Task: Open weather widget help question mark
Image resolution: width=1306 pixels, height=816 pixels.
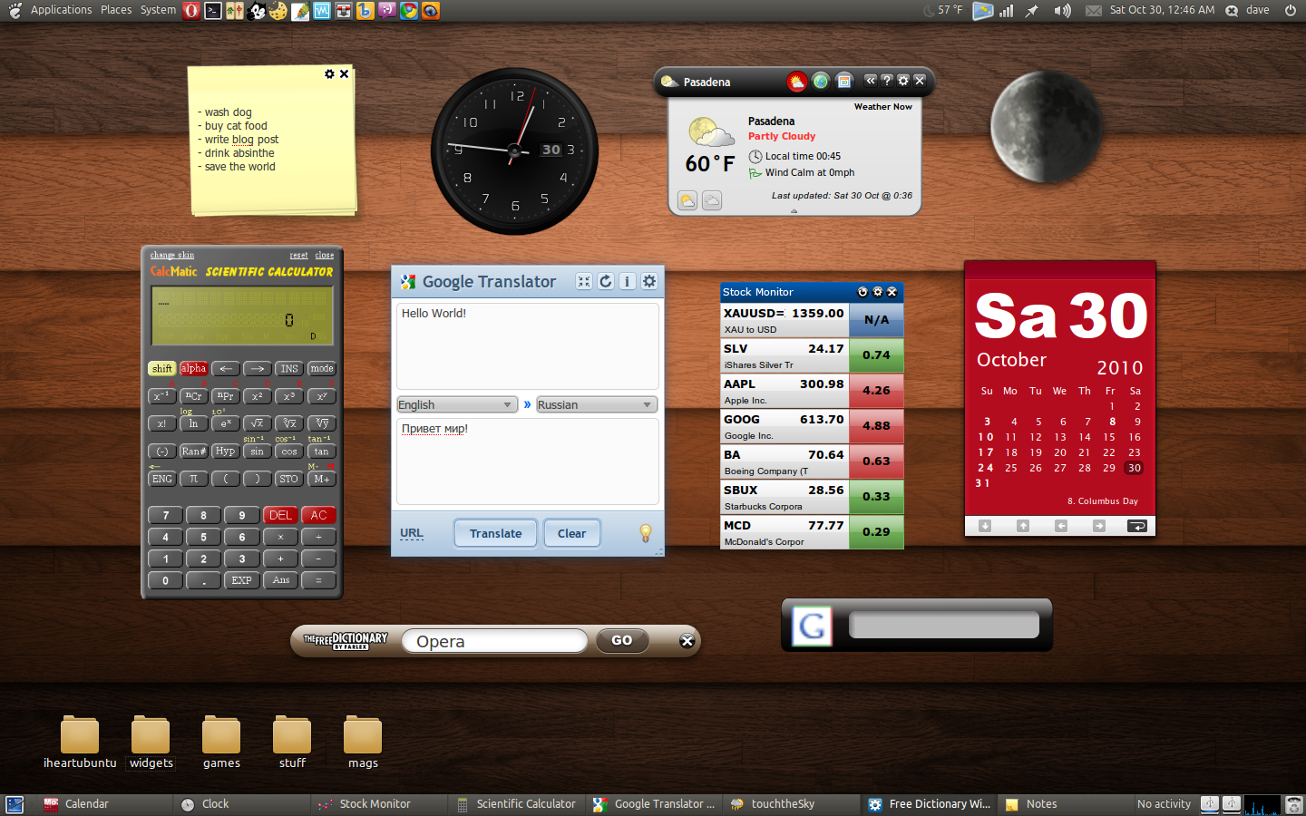Action: click(887, 81)
